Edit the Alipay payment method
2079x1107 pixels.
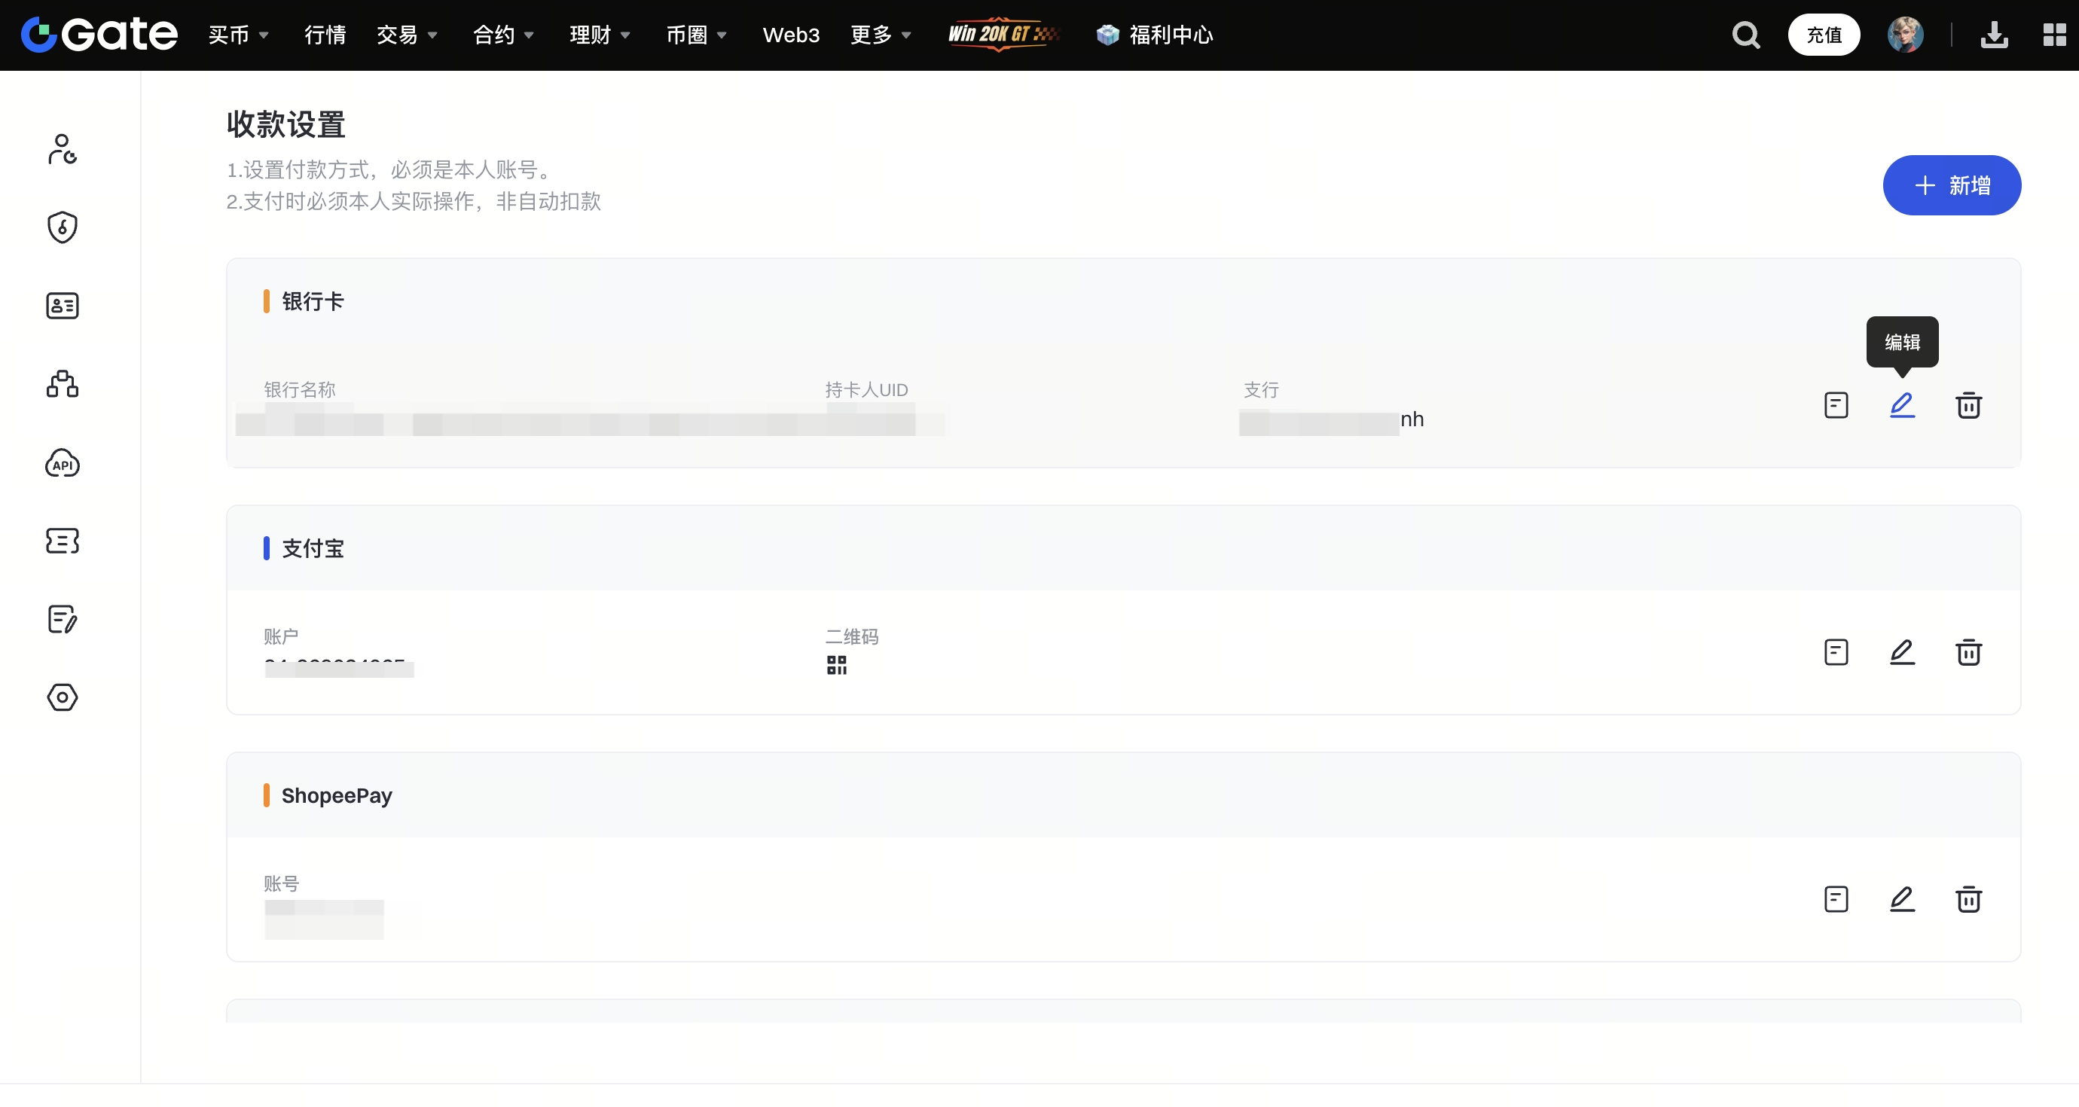(x=1901, y=652)
